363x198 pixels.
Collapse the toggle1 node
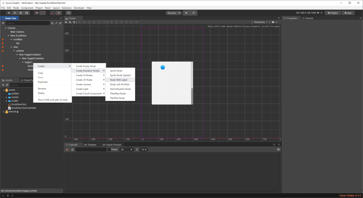coord(23,62)
